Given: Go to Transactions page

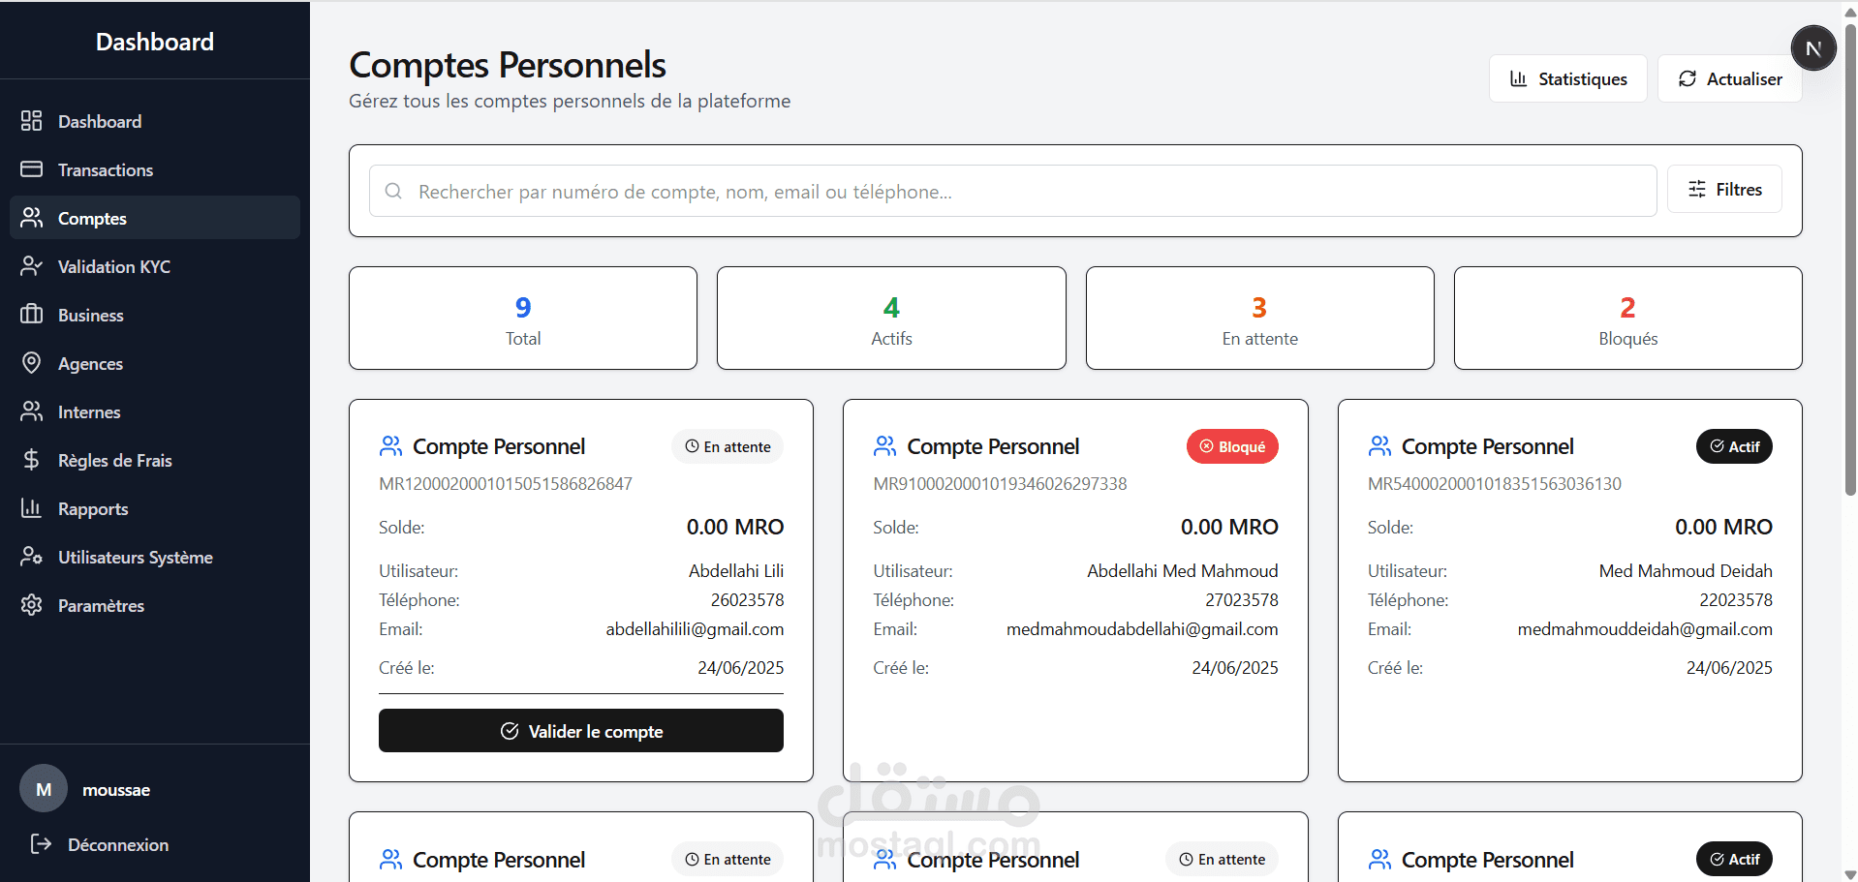Looking at the screenshot, I should pos(155,169).
